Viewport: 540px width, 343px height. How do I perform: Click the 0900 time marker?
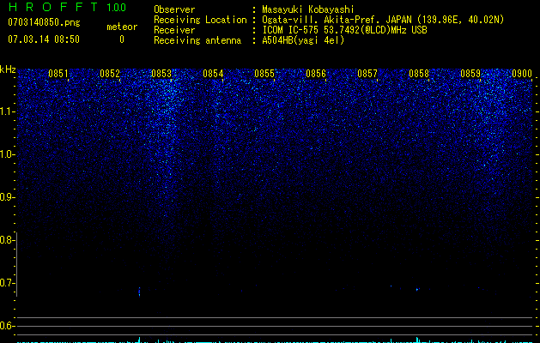point(522,74)
